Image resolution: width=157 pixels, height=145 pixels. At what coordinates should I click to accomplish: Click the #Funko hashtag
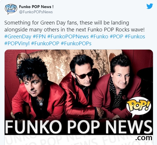tap(99, 37)
